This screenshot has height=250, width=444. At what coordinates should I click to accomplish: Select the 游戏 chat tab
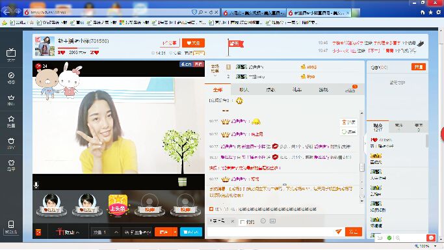pos(323,90)
